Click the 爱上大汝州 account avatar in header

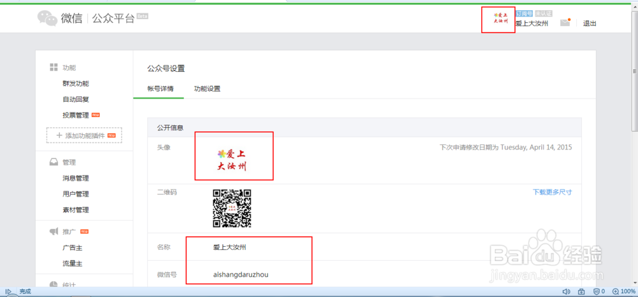tap(500, 18)
